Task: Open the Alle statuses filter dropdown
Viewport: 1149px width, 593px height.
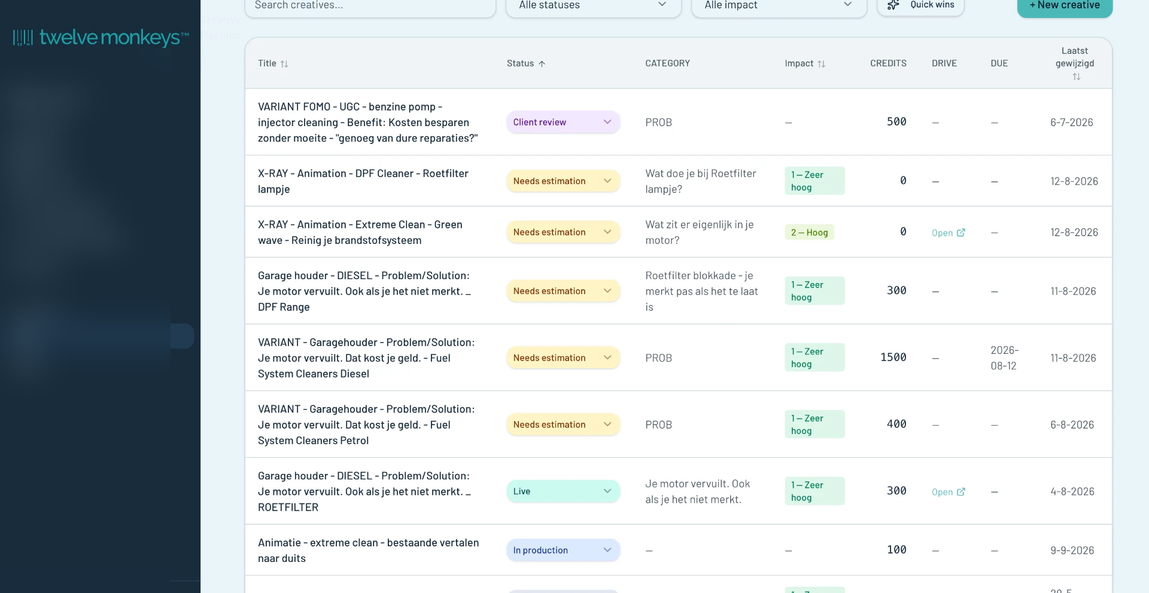Action: point(593,6)
